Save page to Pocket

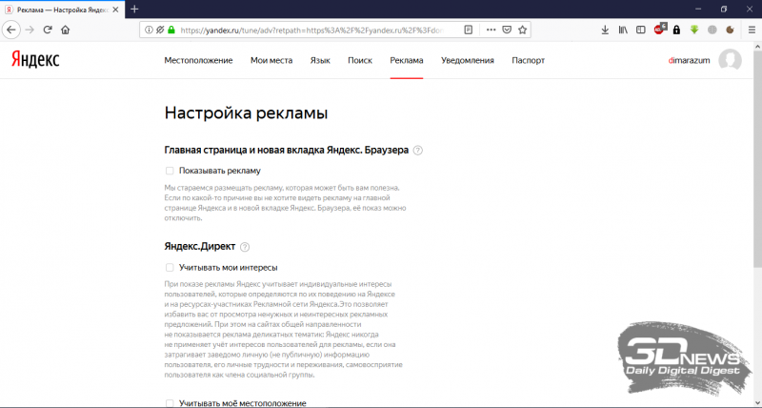pos(507,30)
